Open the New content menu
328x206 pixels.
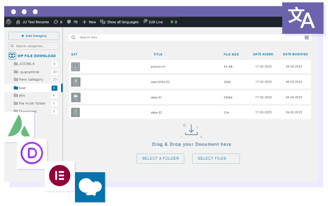point(90,22)
